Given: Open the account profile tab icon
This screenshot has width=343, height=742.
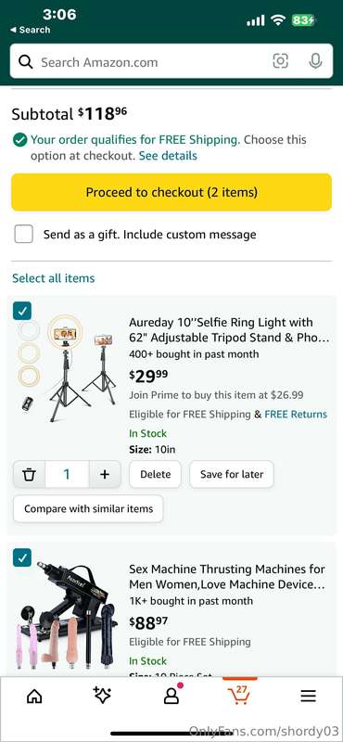Looking at the screenshot, I should coord(171,695).
